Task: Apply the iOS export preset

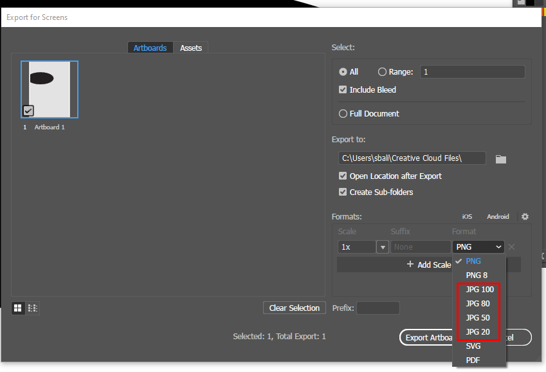Action: point(467,216)
